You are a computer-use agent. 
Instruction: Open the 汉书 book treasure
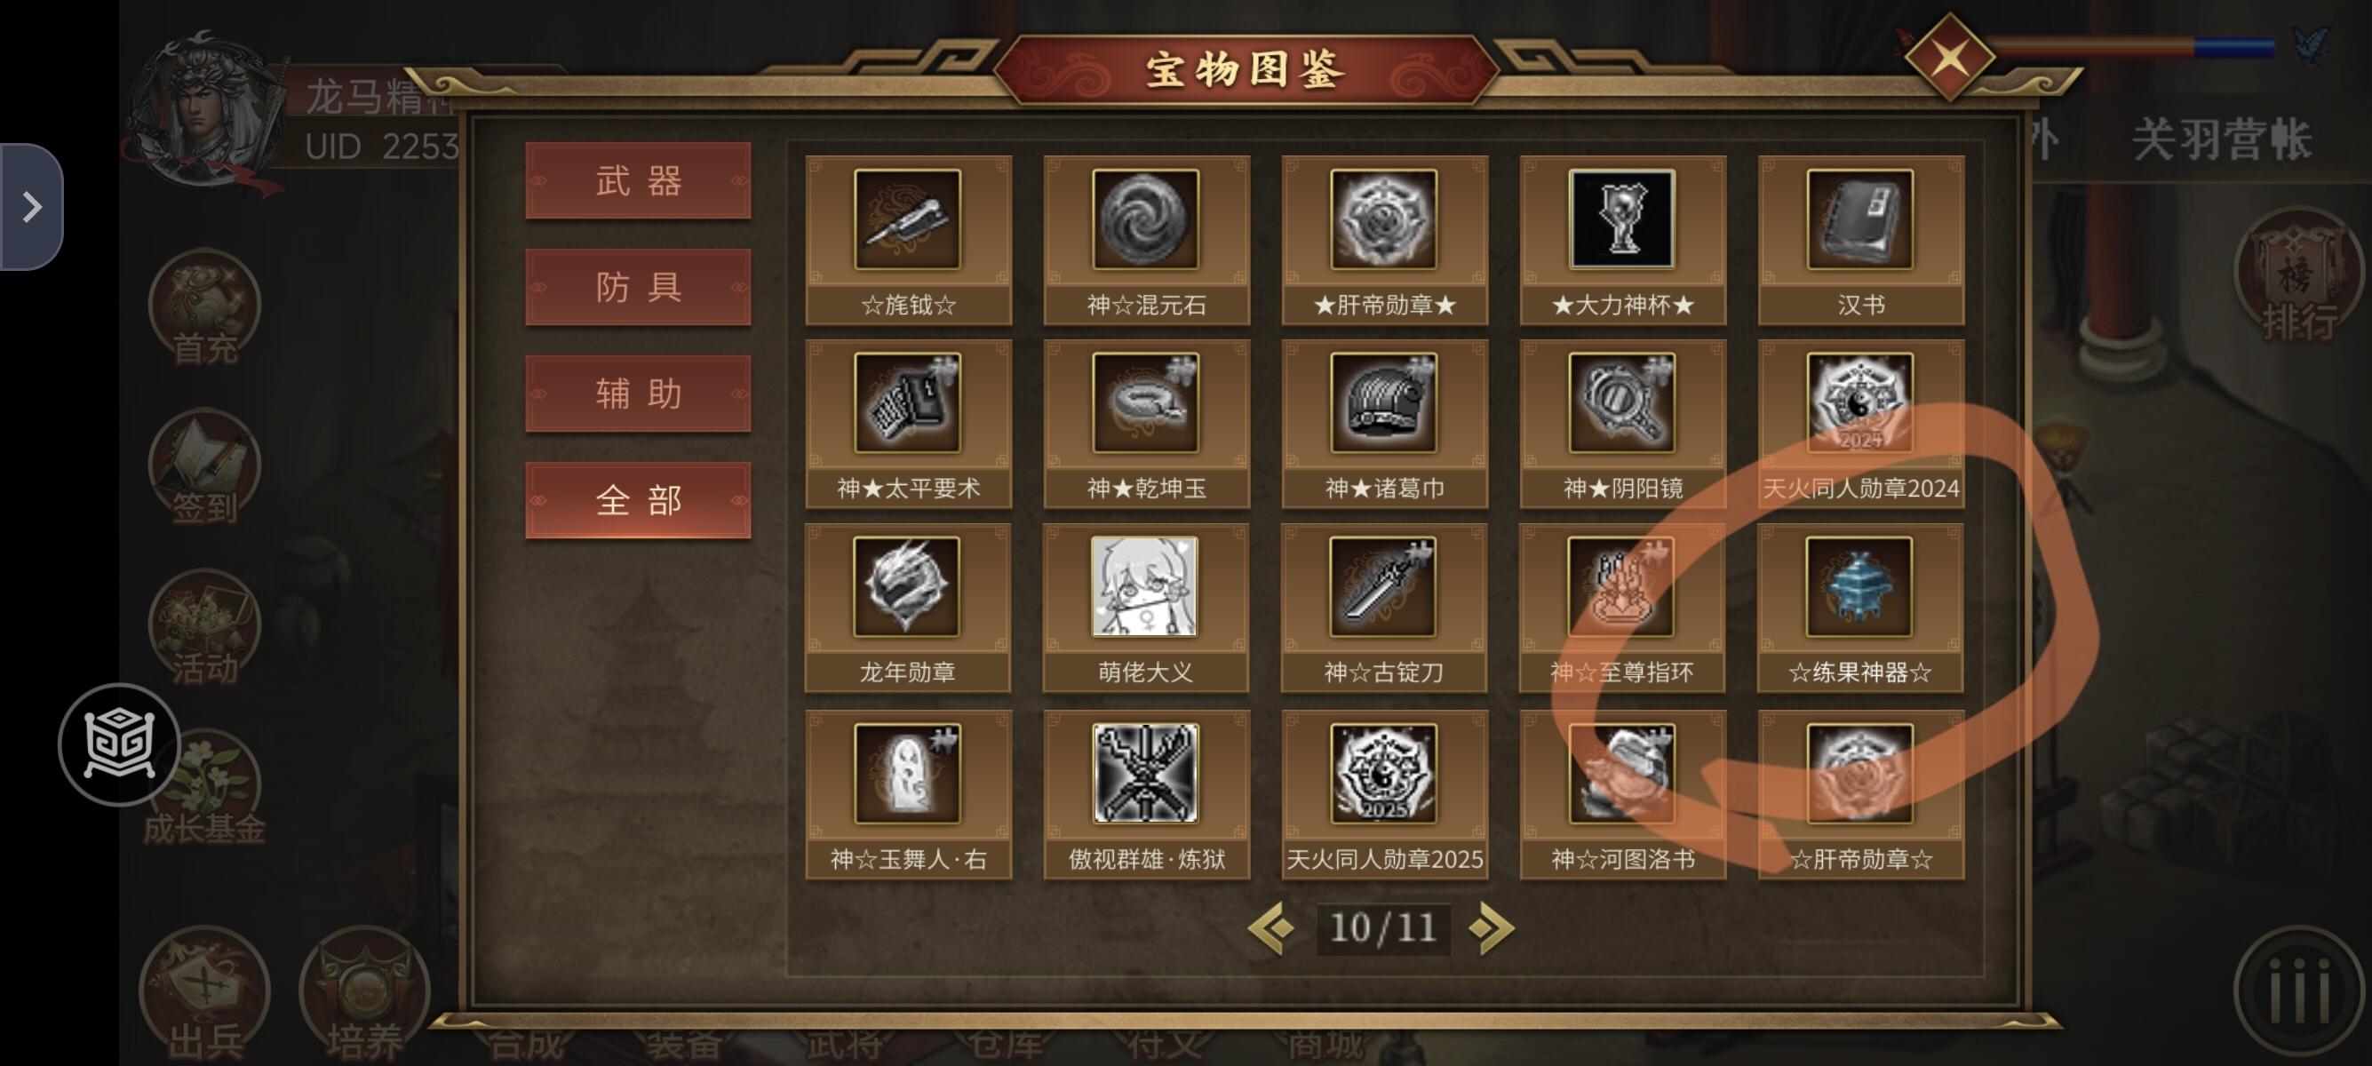[1860, 239]
